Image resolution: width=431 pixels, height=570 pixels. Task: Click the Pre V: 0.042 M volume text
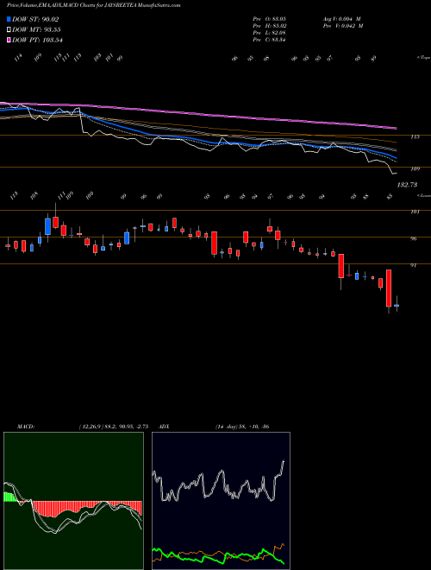click(342, 26)
